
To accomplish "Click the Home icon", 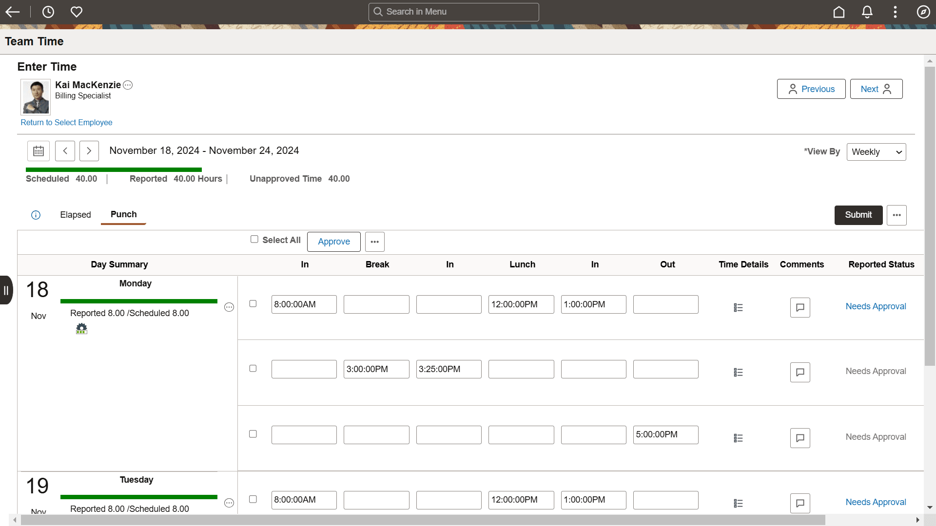I will coord(838,12).
